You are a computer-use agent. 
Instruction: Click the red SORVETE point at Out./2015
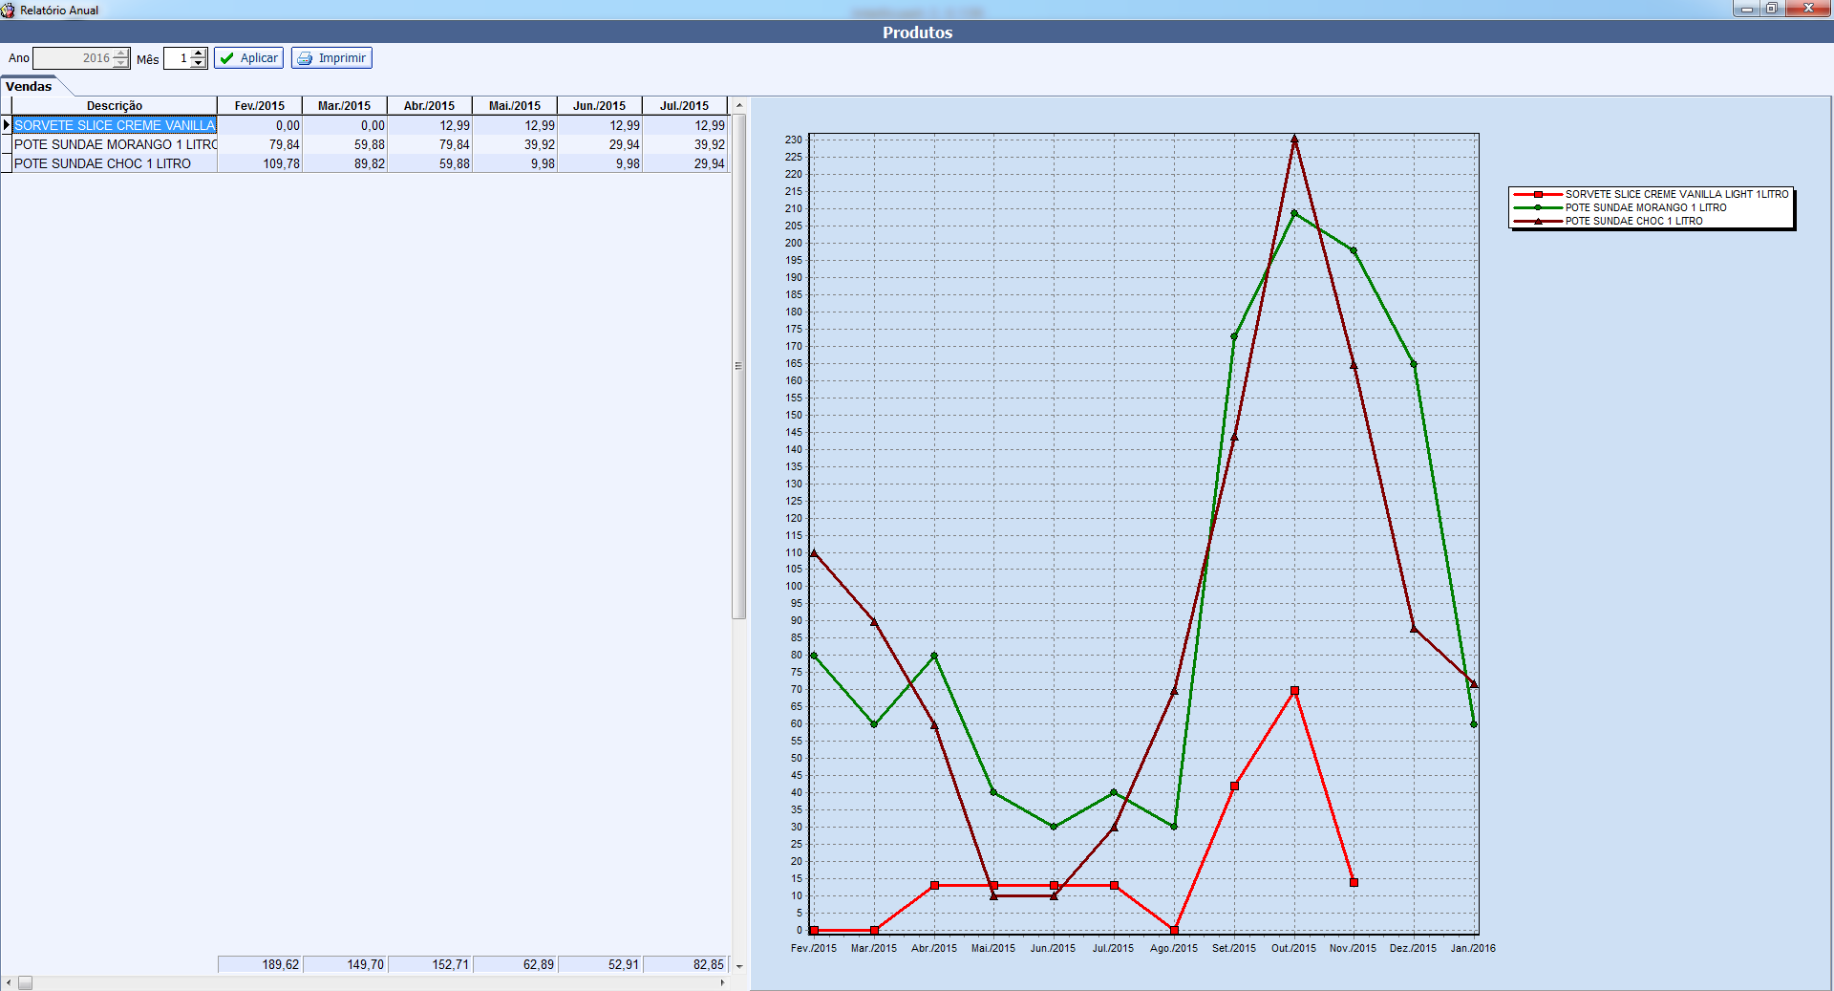coord(1294,691)
